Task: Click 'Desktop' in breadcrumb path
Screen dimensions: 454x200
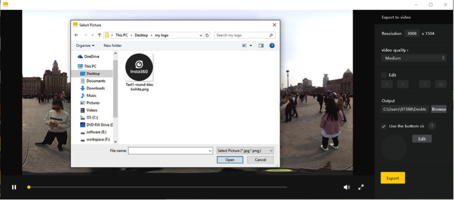Action: coord(142,35)
